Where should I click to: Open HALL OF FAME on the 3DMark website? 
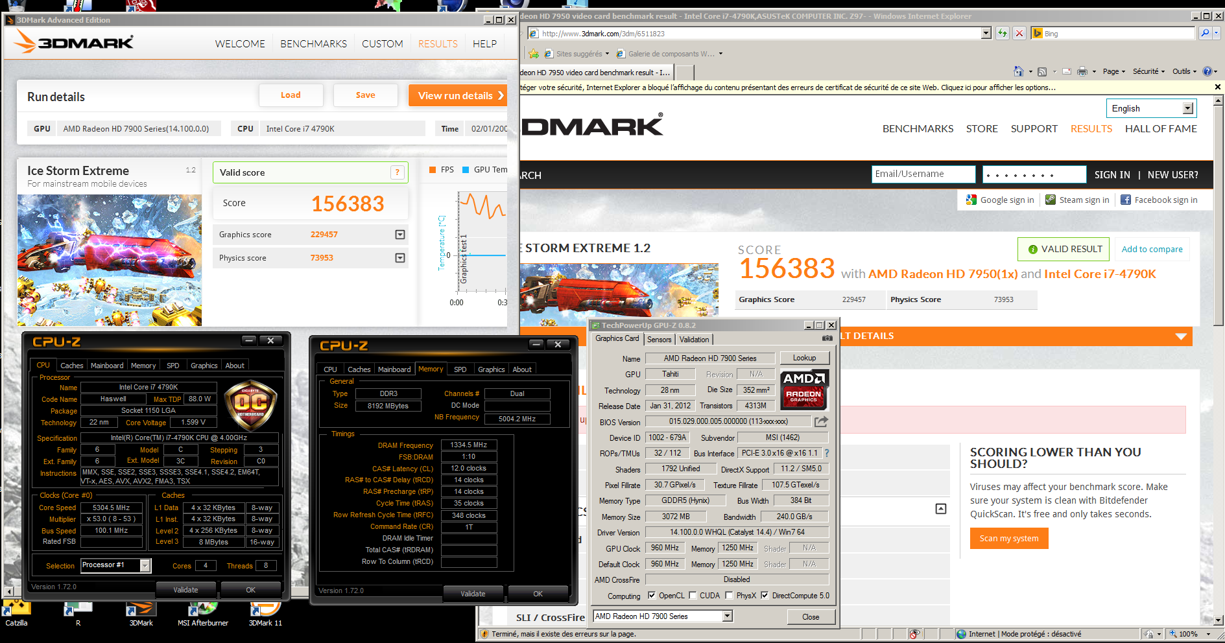(1161, 128)
